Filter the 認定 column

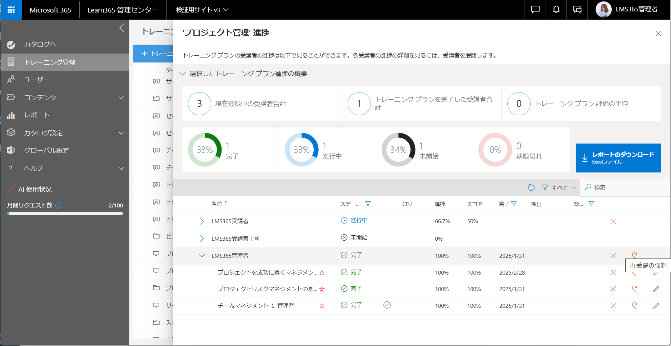point(591,204)
